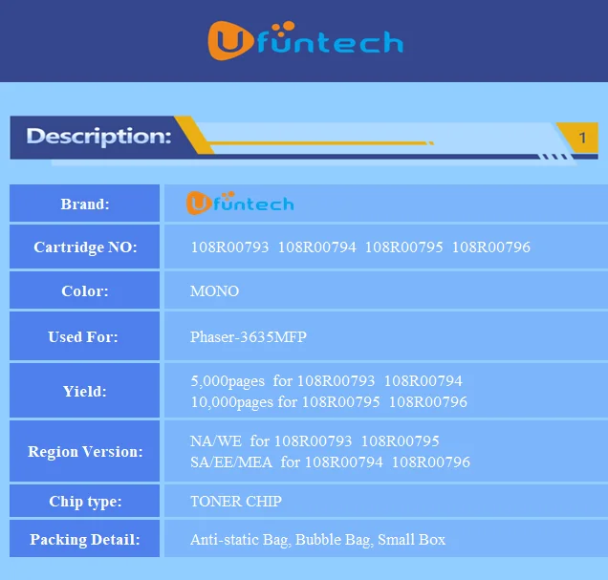Screen dimensions: 608x580
Task: Click the Region Version: label cell
Action: (x=84, y=451)
